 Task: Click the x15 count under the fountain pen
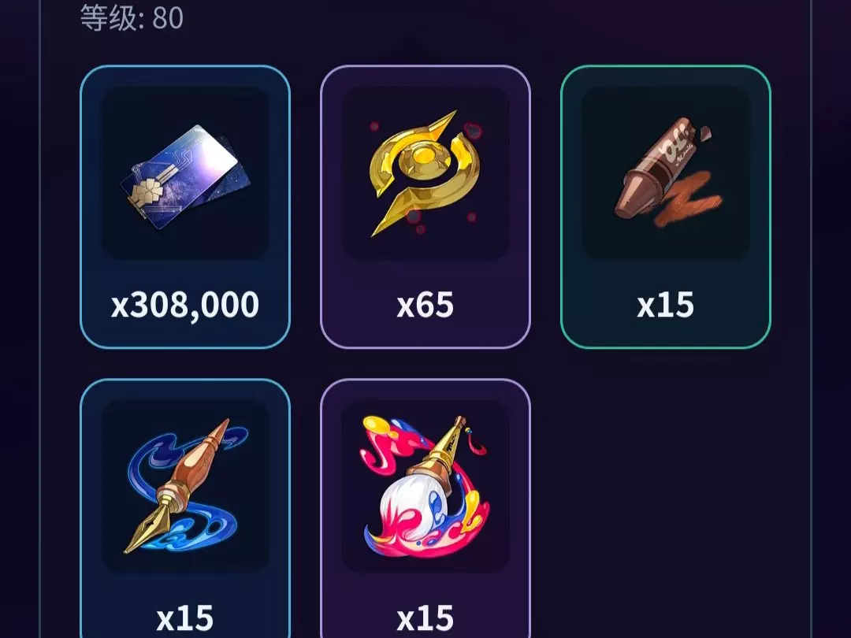tap(184, 618)
